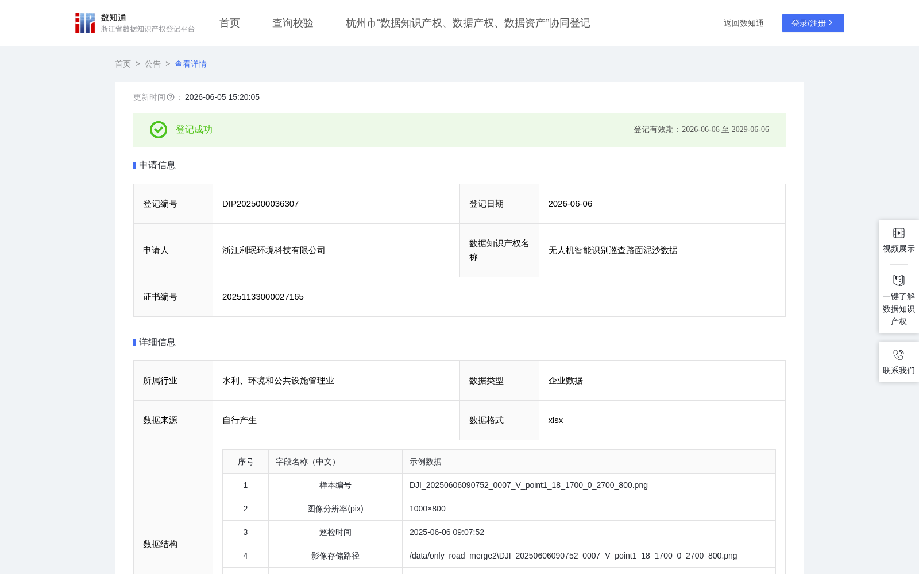919x574 pixels.
Task: Click 返回数知通 link
Action: click(x=744, y=23)
